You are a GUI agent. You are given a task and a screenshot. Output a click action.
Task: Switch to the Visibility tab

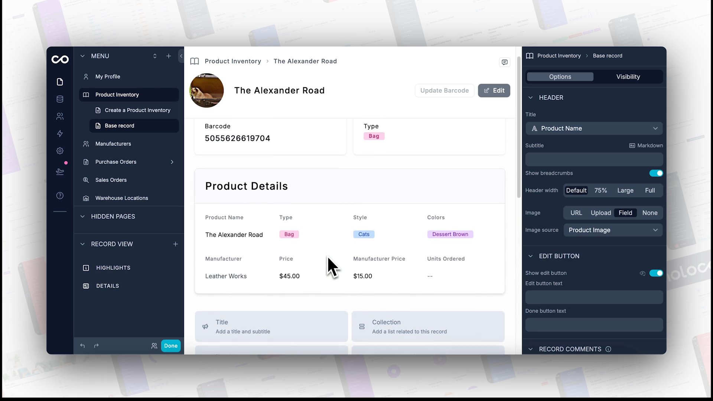(628, 77)
